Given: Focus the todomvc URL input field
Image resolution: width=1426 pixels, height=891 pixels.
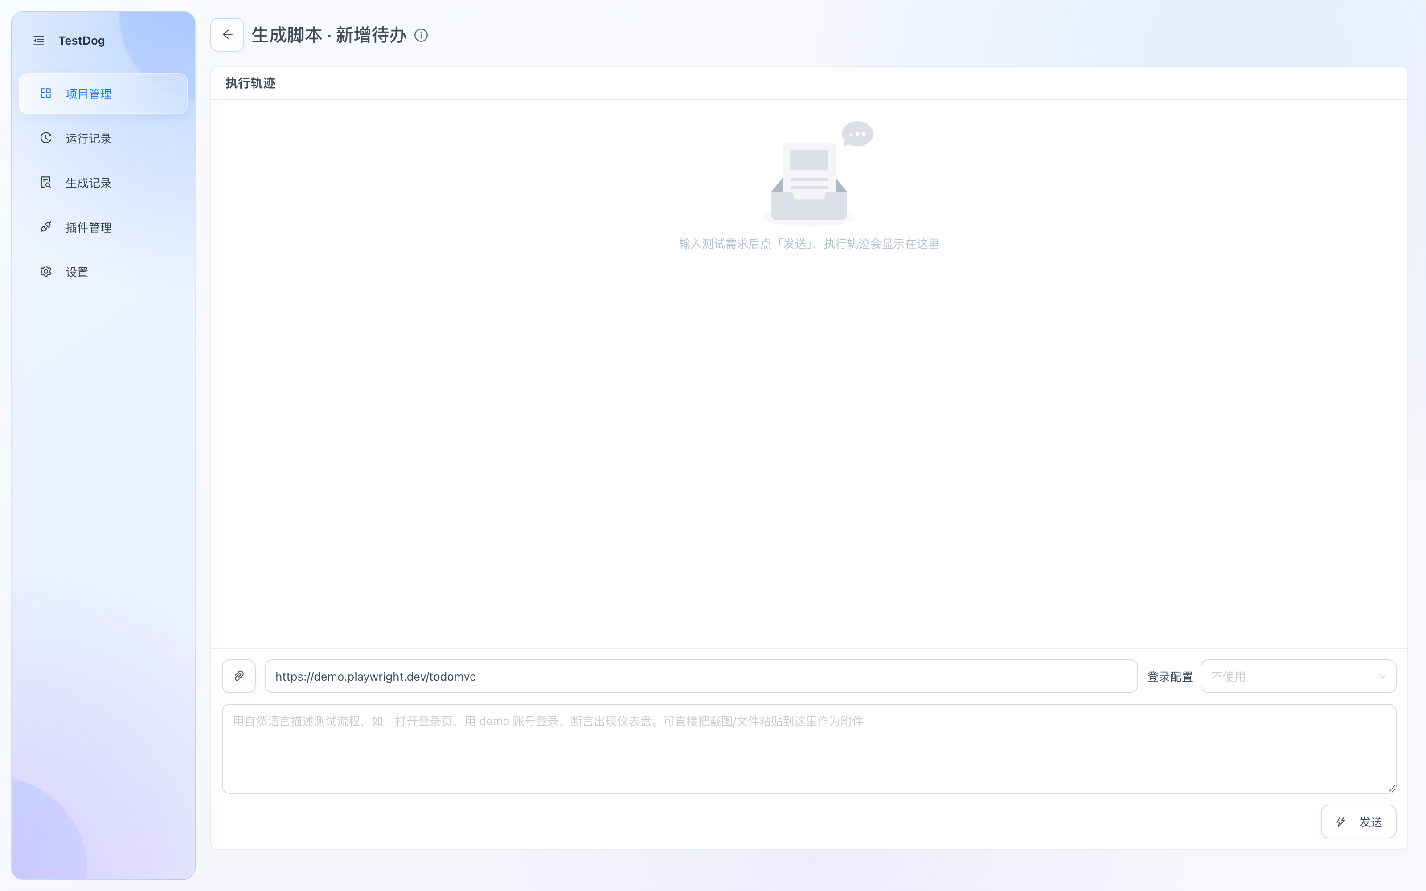Looking at the screenshot, I should (701, 676).
